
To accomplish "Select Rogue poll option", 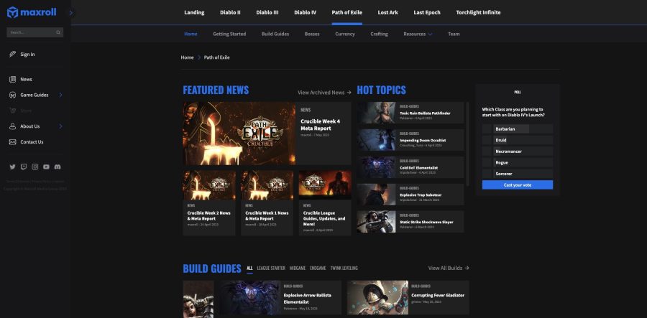I will point(518,162).
